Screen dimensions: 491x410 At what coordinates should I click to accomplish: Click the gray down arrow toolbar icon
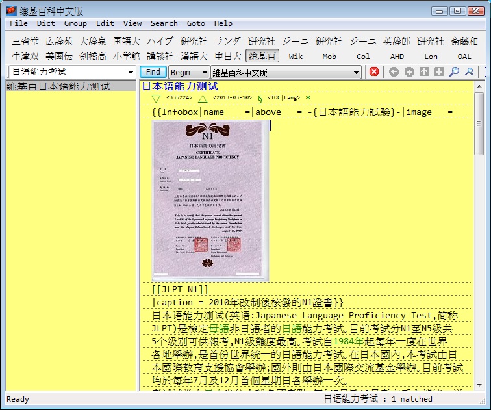point(439,71)
